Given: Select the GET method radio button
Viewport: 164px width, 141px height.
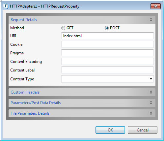Looking at the screenshot, I should [x=63, y=28].
